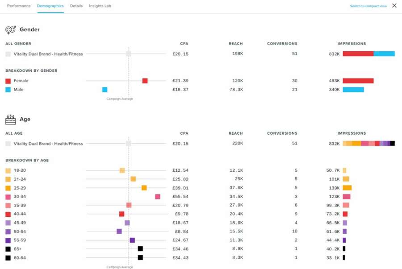Open the Details tab
The width and height of the screenshot is (402, 269).
click(x=76, y=6)
